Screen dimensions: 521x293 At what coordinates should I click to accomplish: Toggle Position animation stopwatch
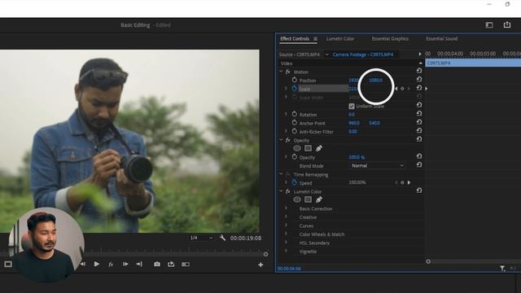point(295,80)
